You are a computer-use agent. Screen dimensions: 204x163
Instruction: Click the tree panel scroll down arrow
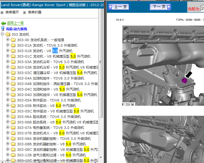click(101, 158)
